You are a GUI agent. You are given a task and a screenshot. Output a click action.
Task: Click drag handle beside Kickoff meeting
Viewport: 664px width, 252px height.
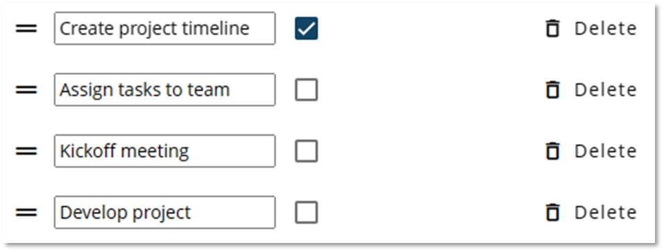pyautogui.click(x=26, y=151)
